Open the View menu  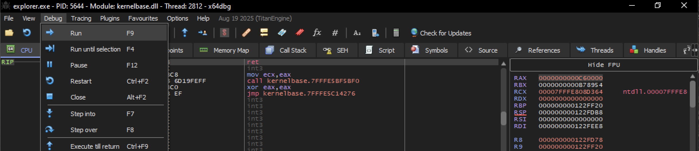(29, 18)
